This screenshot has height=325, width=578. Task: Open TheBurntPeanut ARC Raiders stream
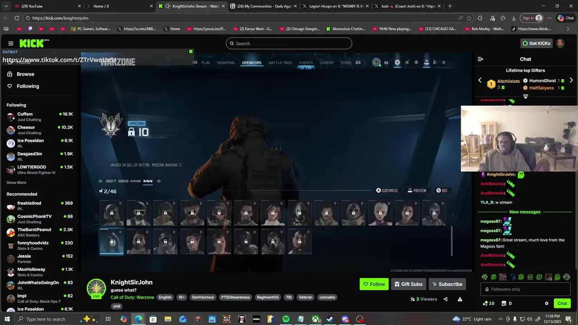[x=40, y=232]
